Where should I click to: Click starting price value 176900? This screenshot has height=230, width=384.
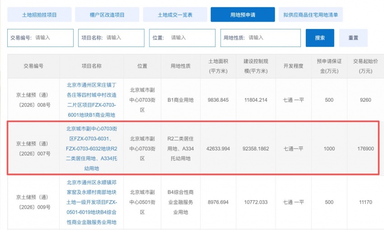(365, 148)
